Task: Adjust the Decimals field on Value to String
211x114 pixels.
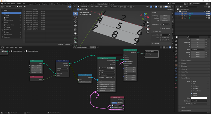Action: point(85,82)
